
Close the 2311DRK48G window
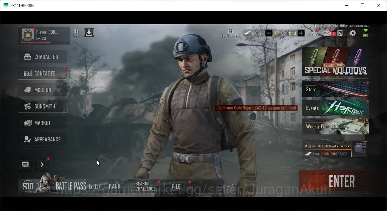378,5
